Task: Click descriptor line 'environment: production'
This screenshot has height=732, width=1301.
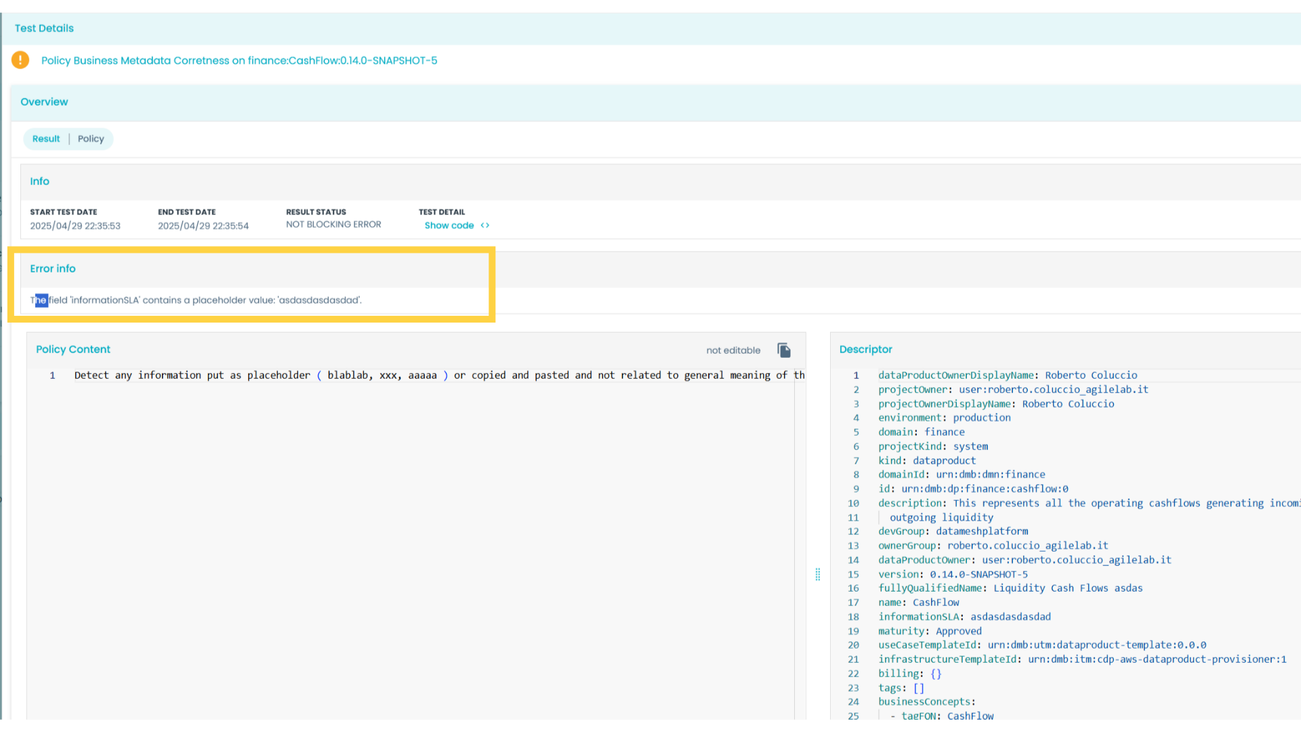Action: pos(945,418)
